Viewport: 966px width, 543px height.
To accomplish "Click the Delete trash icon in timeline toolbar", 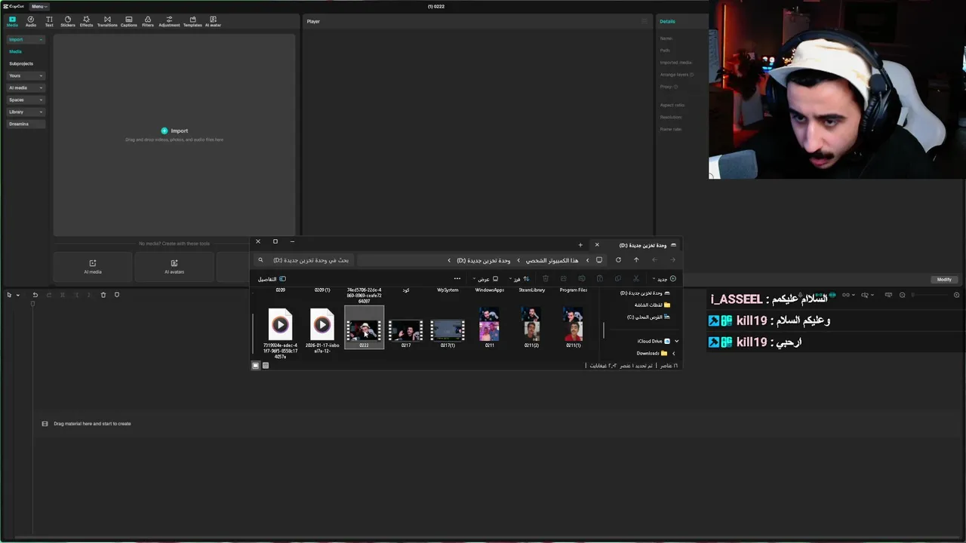I will click(x=103, y=295).
